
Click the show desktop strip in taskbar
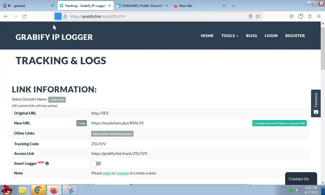pos(323,190)
